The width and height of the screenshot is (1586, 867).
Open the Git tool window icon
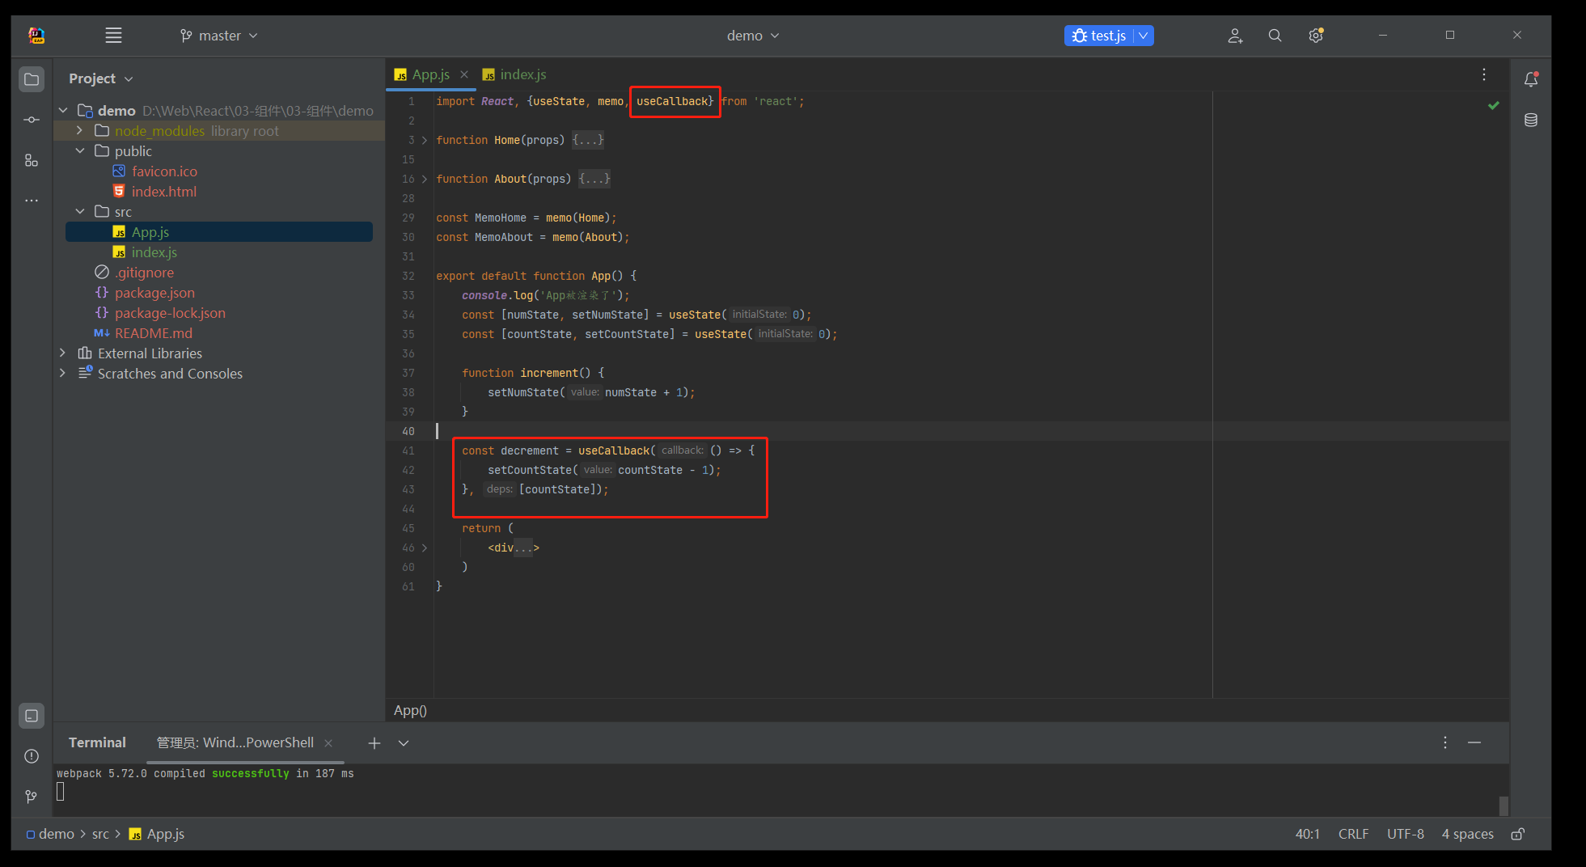coord(32,797)
